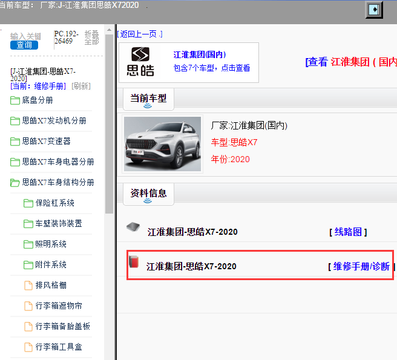This screenshot has width=397, height=360.
Task: Click 江淮集团-思皓X7-2020 text in the 线路图 row
Action: [192, 232]
